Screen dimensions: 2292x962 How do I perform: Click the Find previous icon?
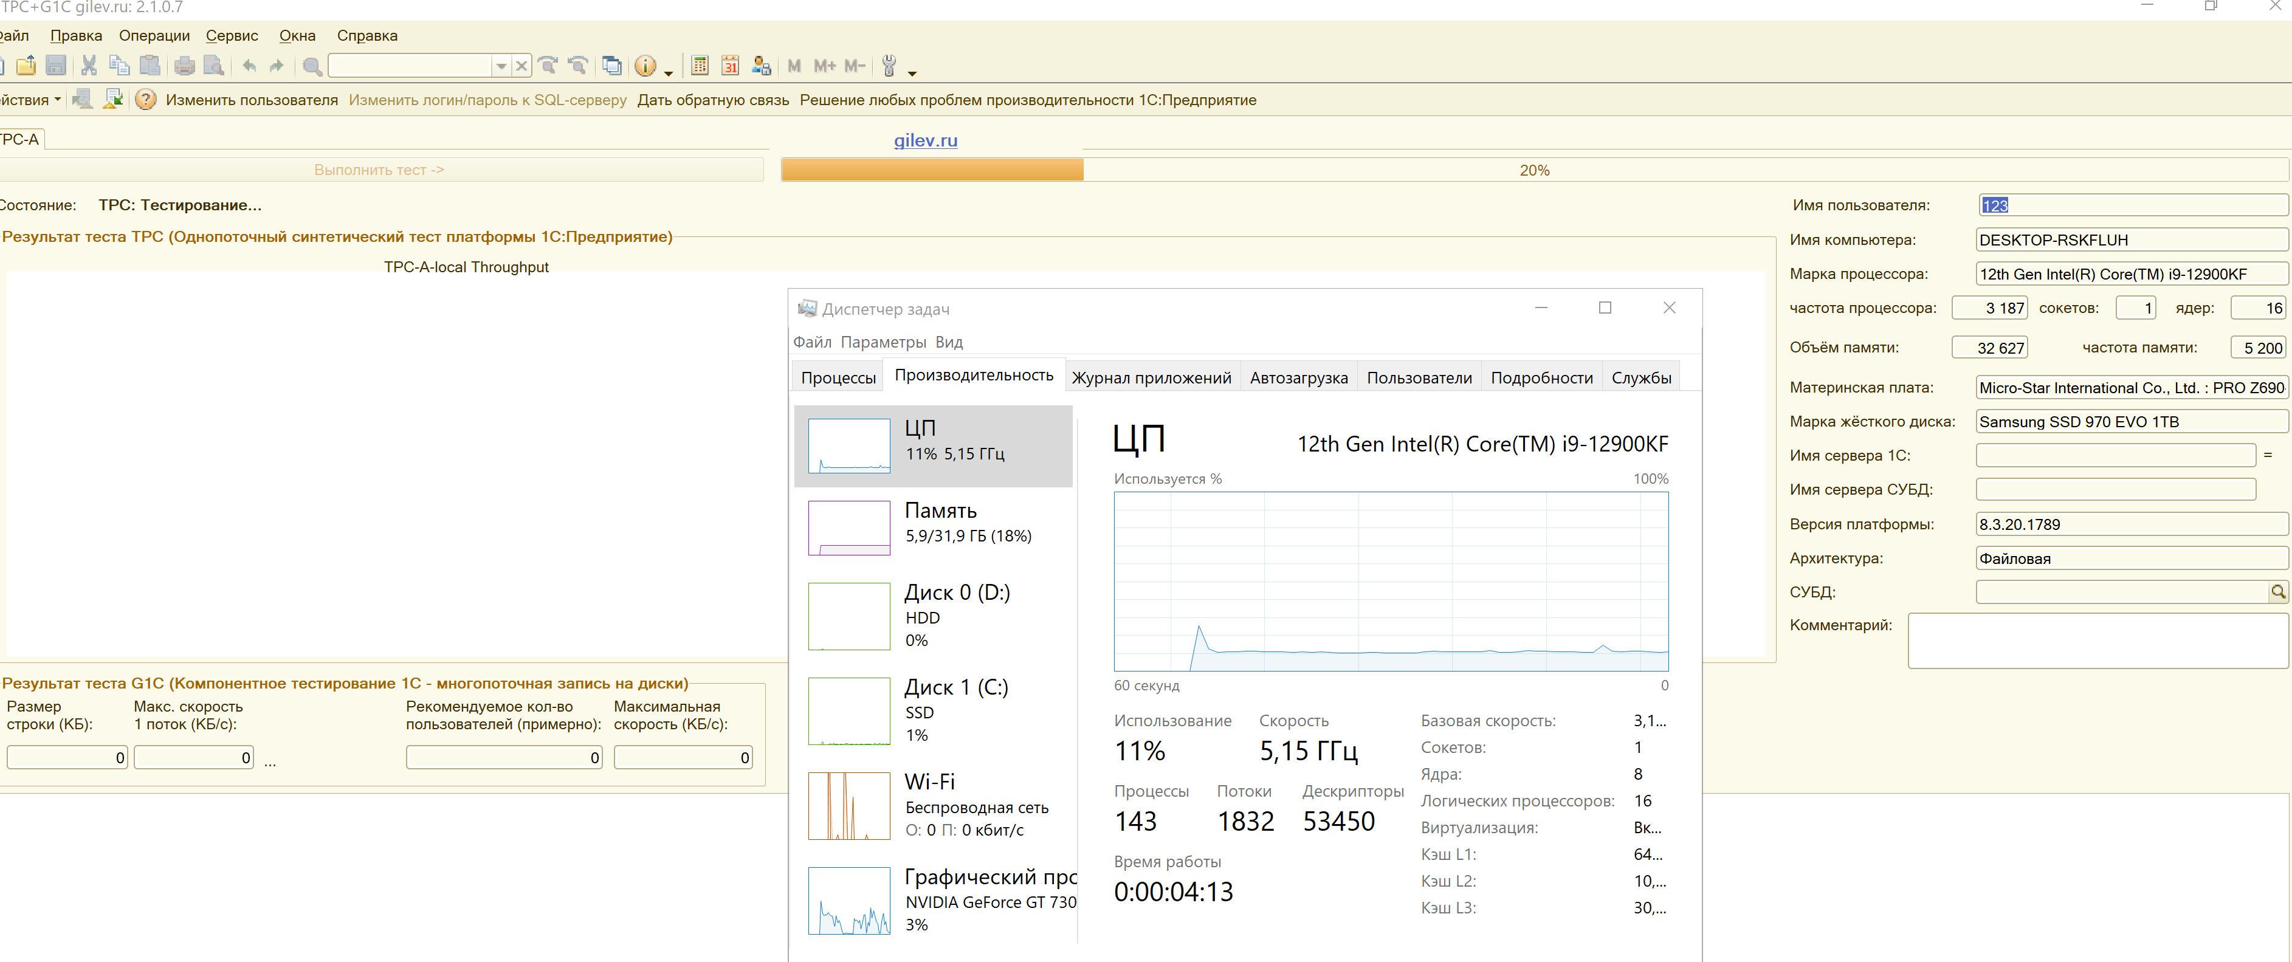[579, 65]
